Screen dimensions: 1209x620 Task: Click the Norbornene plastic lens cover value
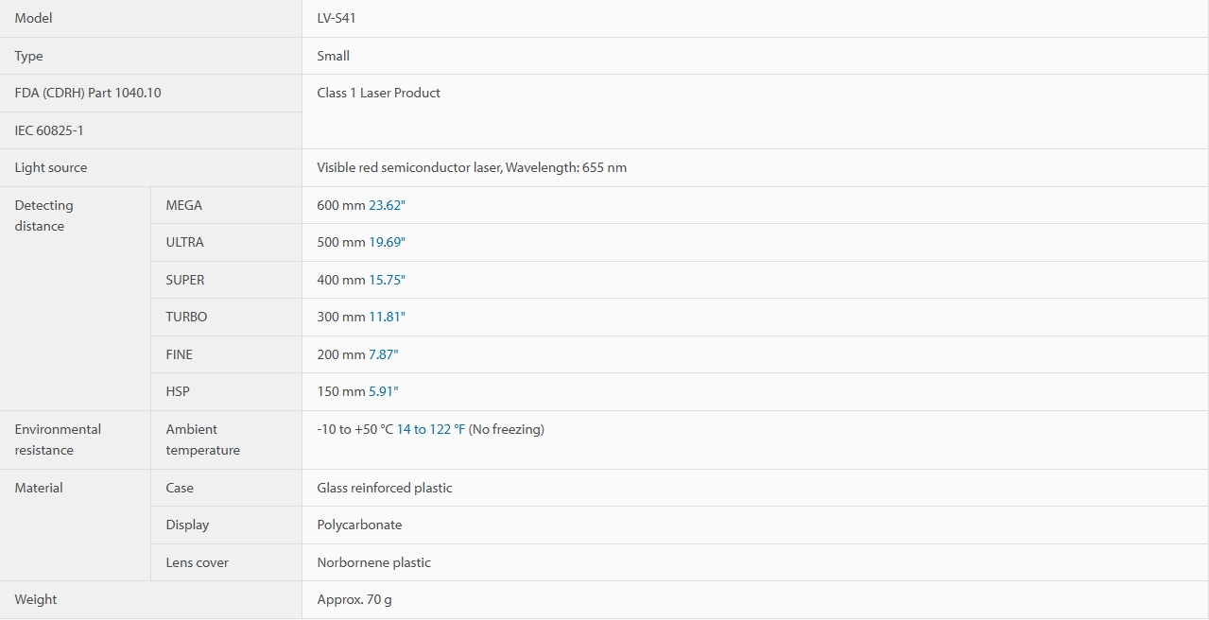coord(374,562)
